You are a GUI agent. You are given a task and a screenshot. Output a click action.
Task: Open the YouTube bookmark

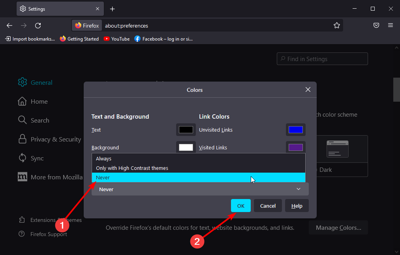coord(116,39)
